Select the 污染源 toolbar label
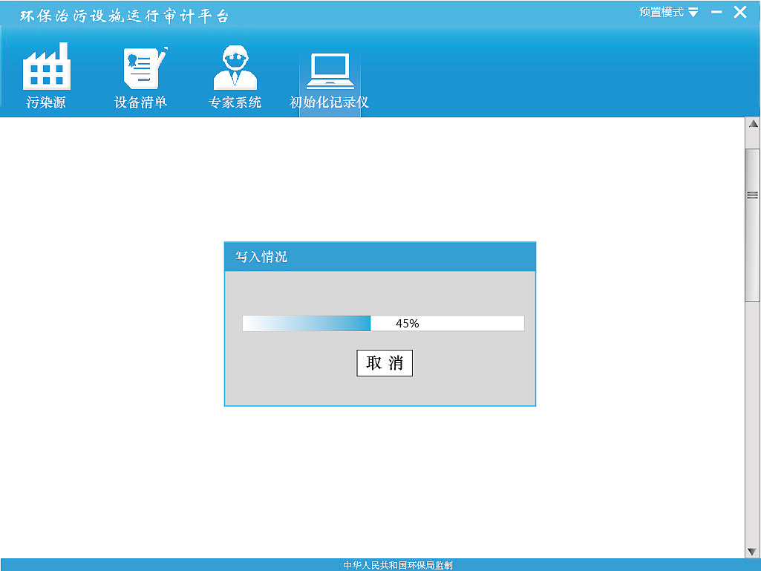This screenshot has width=761, height=571. pyautogui.click(x=47, y=102)
